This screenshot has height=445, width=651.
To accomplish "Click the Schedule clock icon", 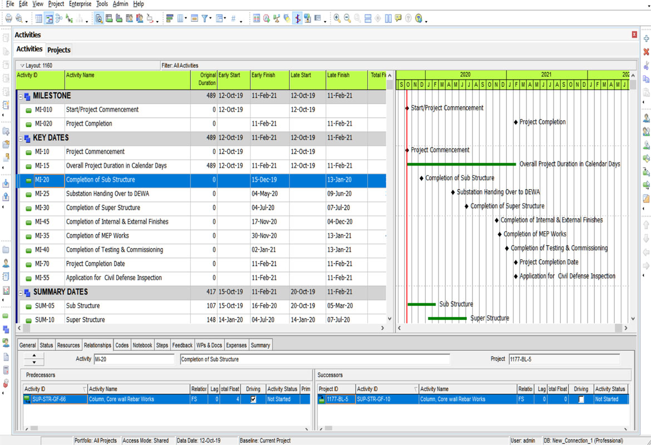I will [267, 18].
